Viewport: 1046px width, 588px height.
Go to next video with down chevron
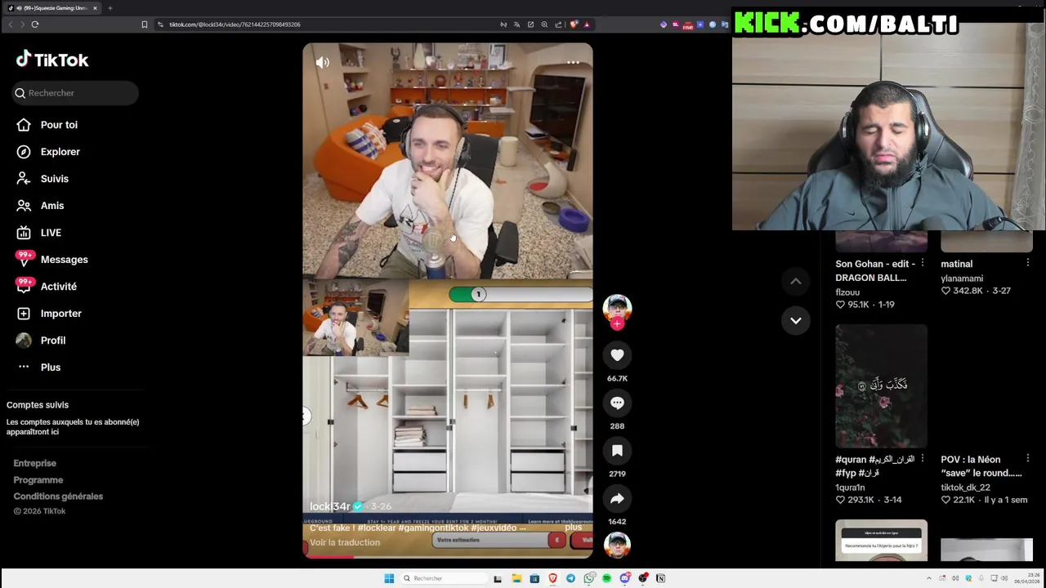click(795, 320)
